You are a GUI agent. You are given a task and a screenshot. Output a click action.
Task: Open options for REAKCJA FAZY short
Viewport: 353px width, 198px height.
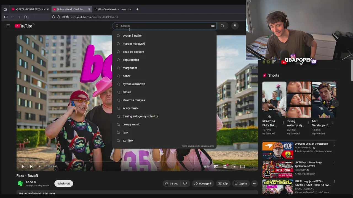pos(283,123)
